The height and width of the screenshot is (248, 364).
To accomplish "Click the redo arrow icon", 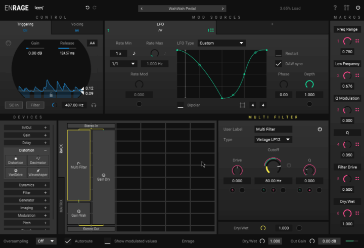I will pos(95,8).
